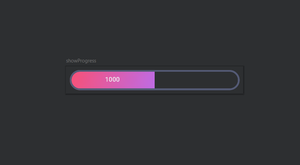Image resolution: width=300 pixels, height=165 pixels.
Task: Click the purple end of the gradient fill
Action: 150,80
